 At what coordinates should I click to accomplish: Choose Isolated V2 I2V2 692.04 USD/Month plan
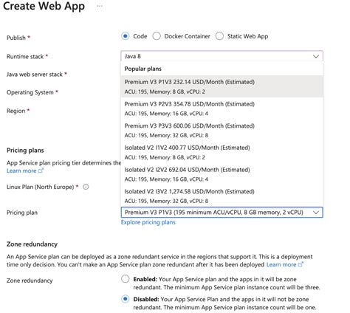222,174
